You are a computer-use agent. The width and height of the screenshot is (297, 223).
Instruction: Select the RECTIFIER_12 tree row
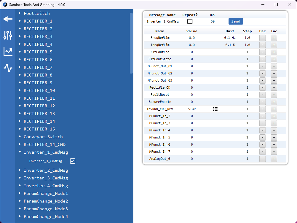click(x=39, y=106)
